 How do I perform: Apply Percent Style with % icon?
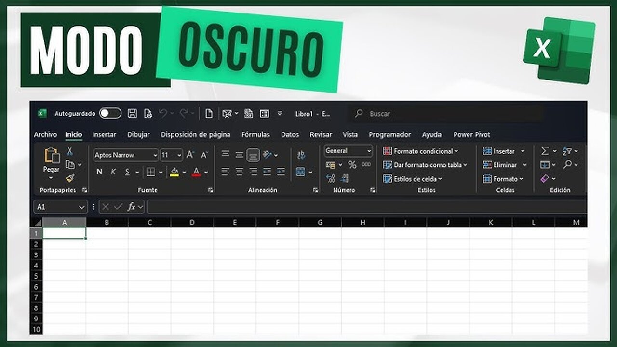pos(352,165)
